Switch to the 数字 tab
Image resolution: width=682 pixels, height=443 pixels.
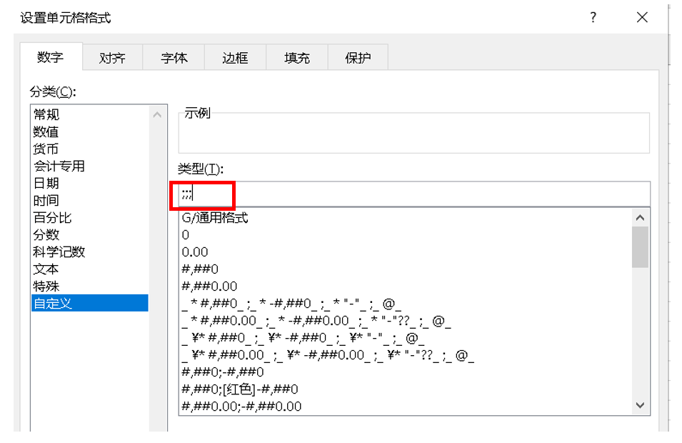click(x=51, y=56)
